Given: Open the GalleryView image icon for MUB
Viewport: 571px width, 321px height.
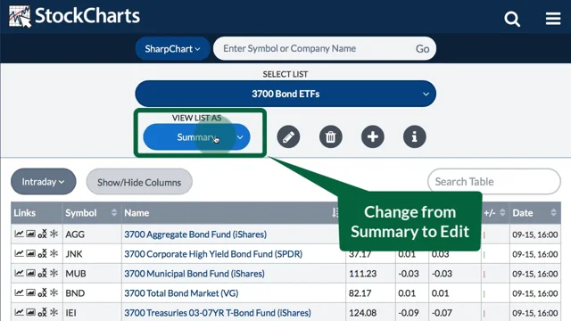Looking at the screenshot, I should (30, 273).
